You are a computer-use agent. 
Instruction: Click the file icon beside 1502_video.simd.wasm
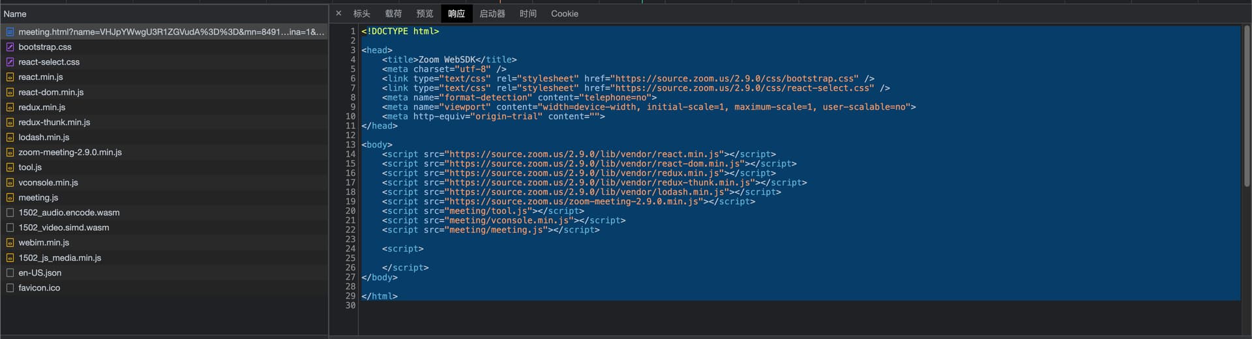pos(10,228)
